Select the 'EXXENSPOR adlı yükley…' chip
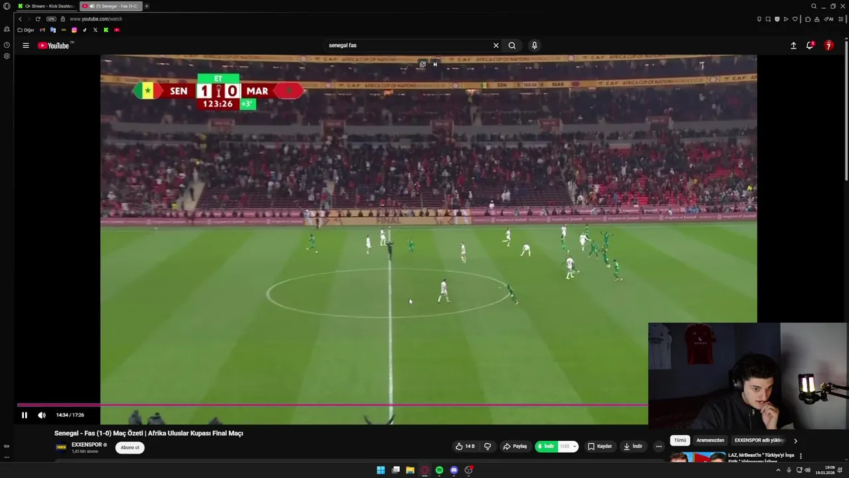This screenshot has height=478, width=849. (x=759, y=440)
